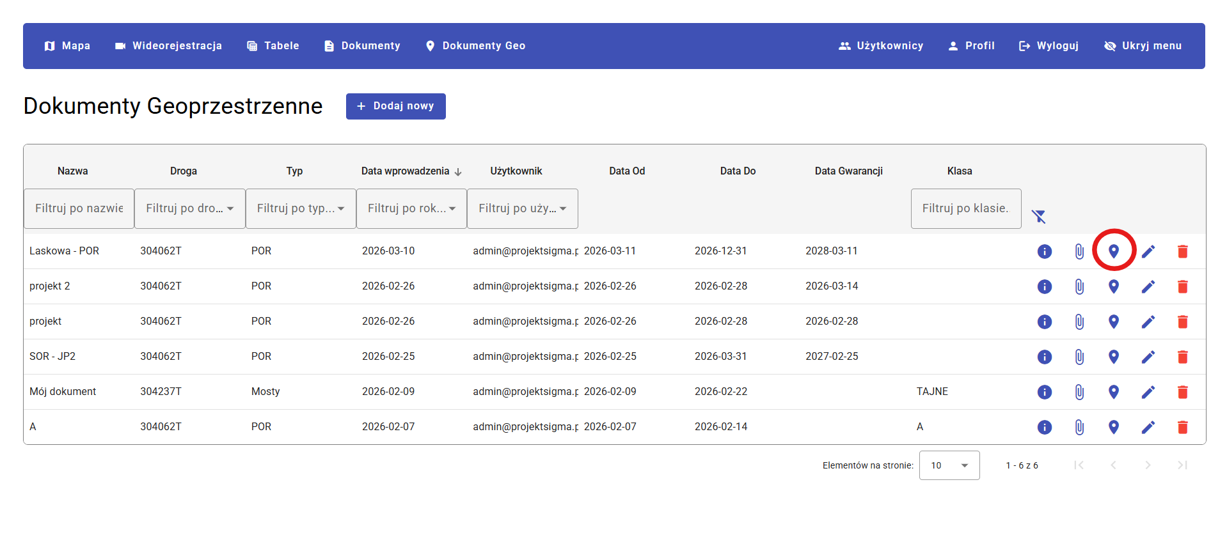The height and width of the screenshot is (535, 1227).
Task: Open attachments for Mój dokument
Action: [x=1079, y=392]
